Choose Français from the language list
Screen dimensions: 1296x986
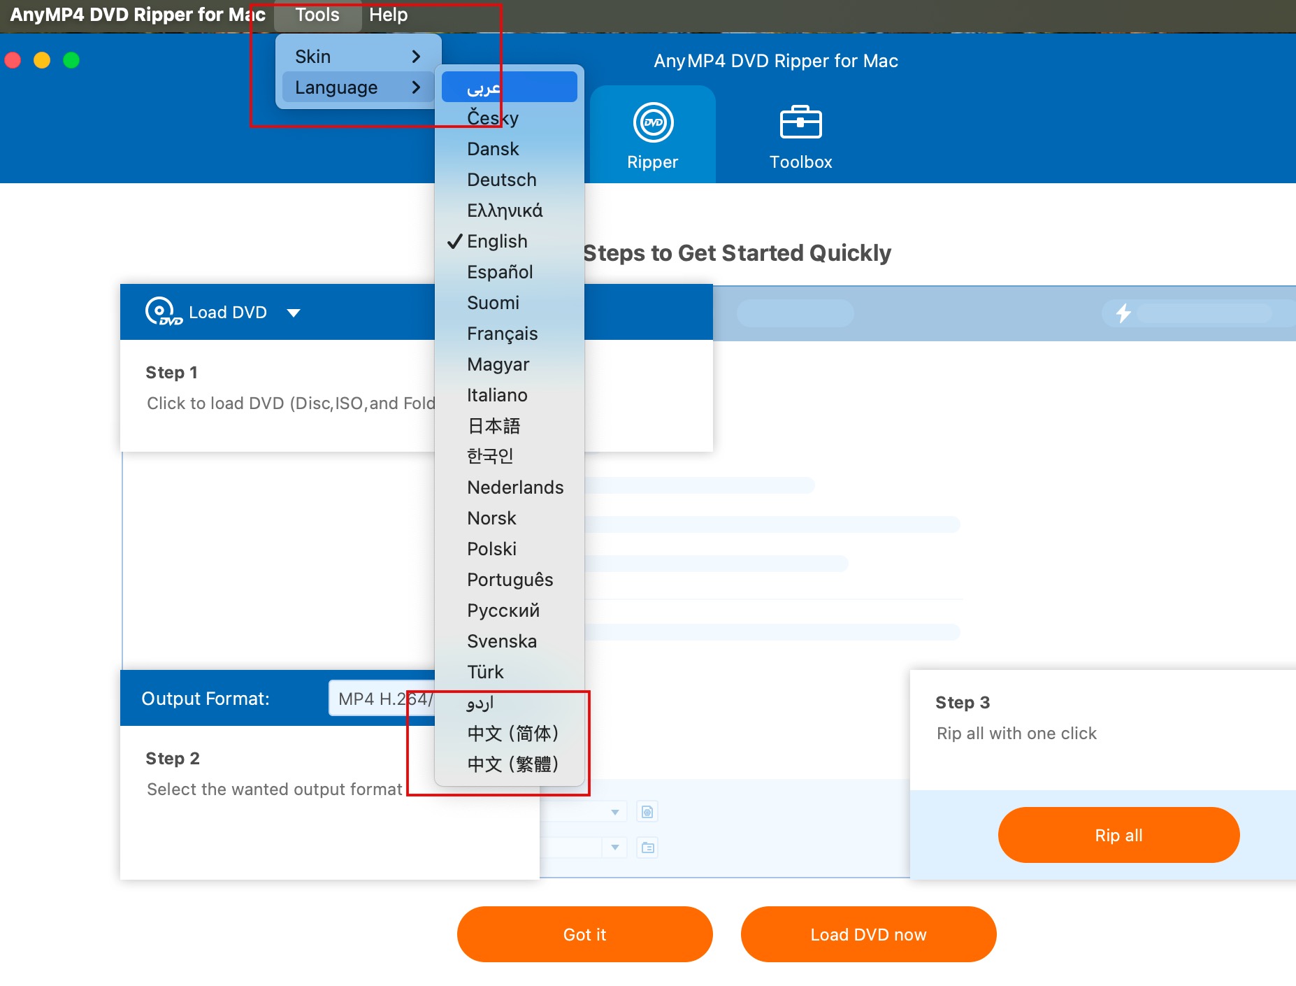tap(502, 334)
